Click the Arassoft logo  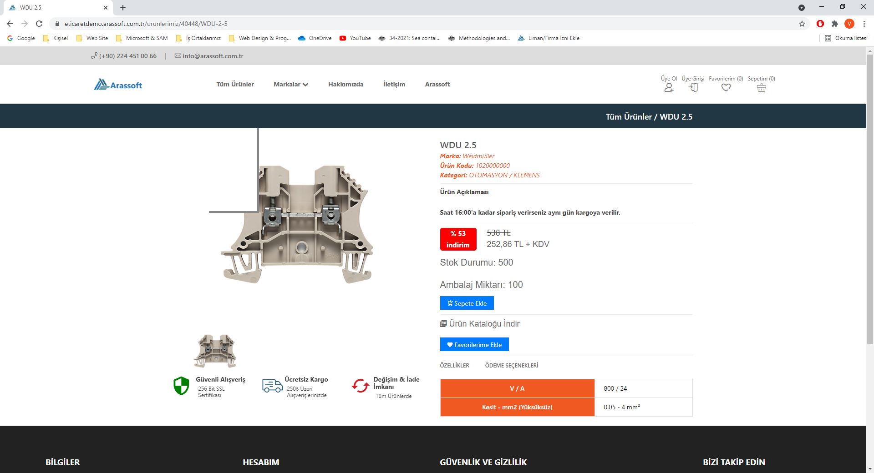[x=118, y=85]
